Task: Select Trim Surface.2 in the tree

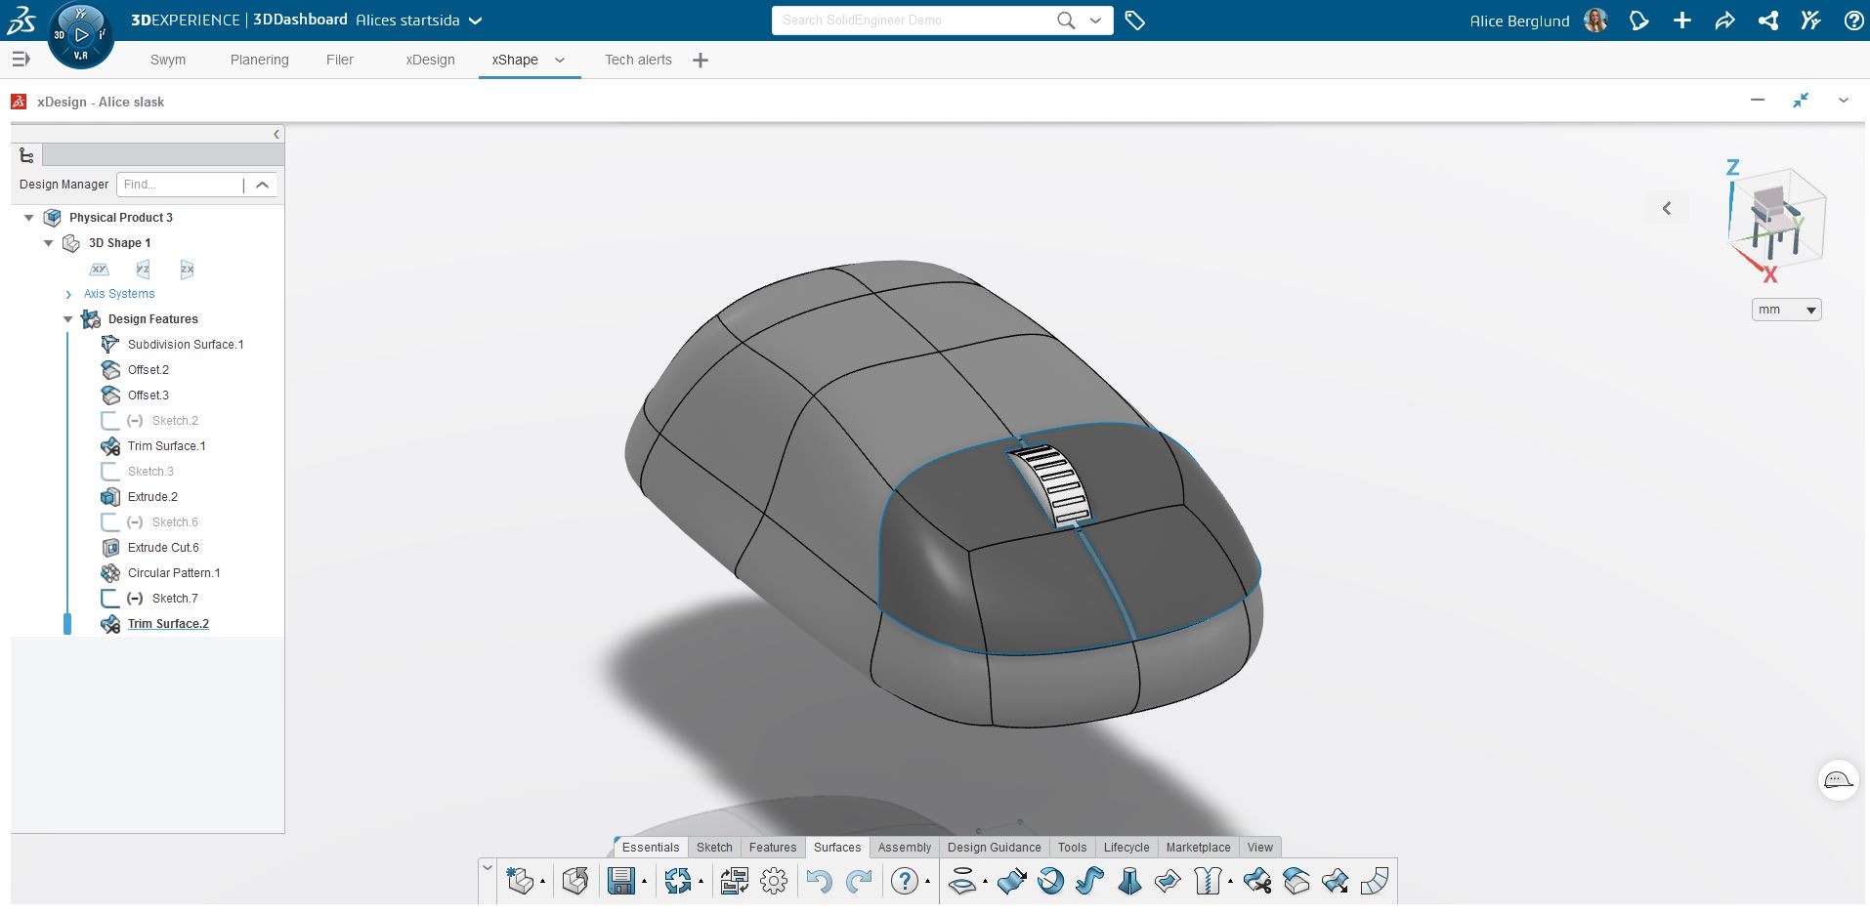Action: (168, 624)
